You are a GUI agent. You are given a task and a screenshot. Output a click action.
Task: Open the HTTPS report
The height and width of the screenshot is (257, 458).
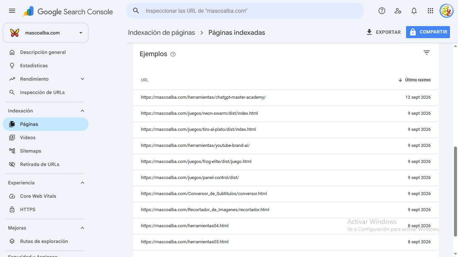pos(46,209)
